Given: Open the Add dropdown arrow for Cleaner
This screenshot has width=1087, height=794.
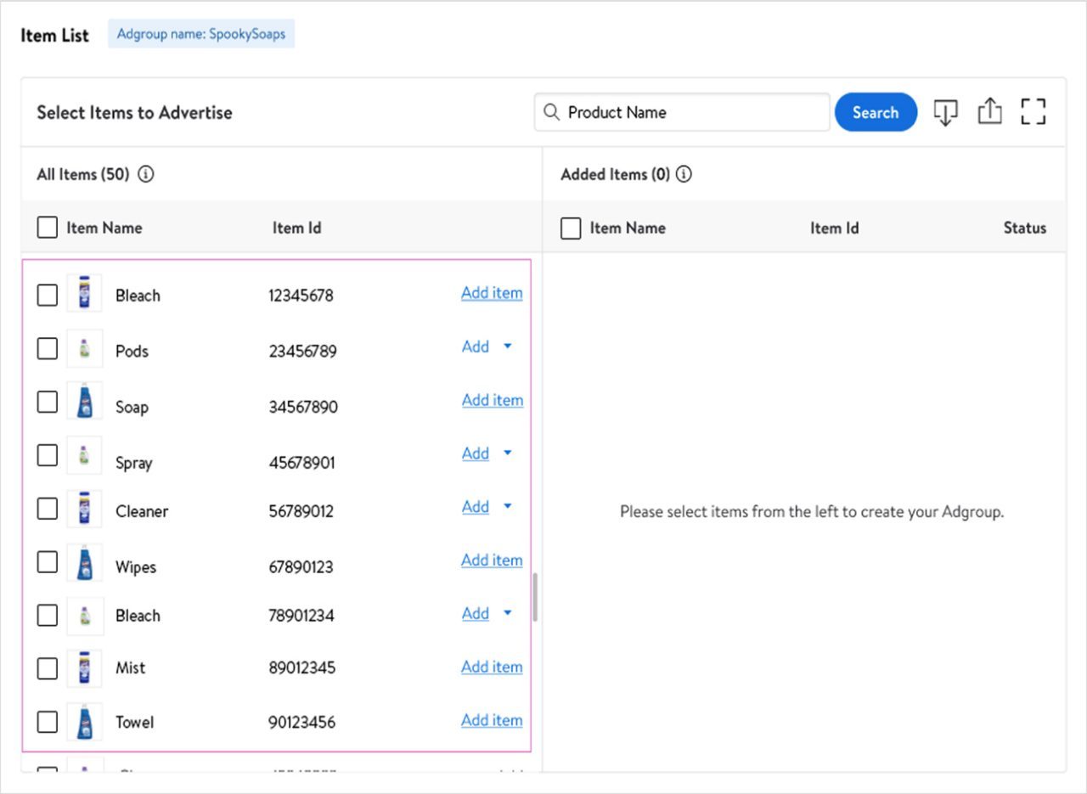Looking at the screenshot, I should [x=508, y=507].
